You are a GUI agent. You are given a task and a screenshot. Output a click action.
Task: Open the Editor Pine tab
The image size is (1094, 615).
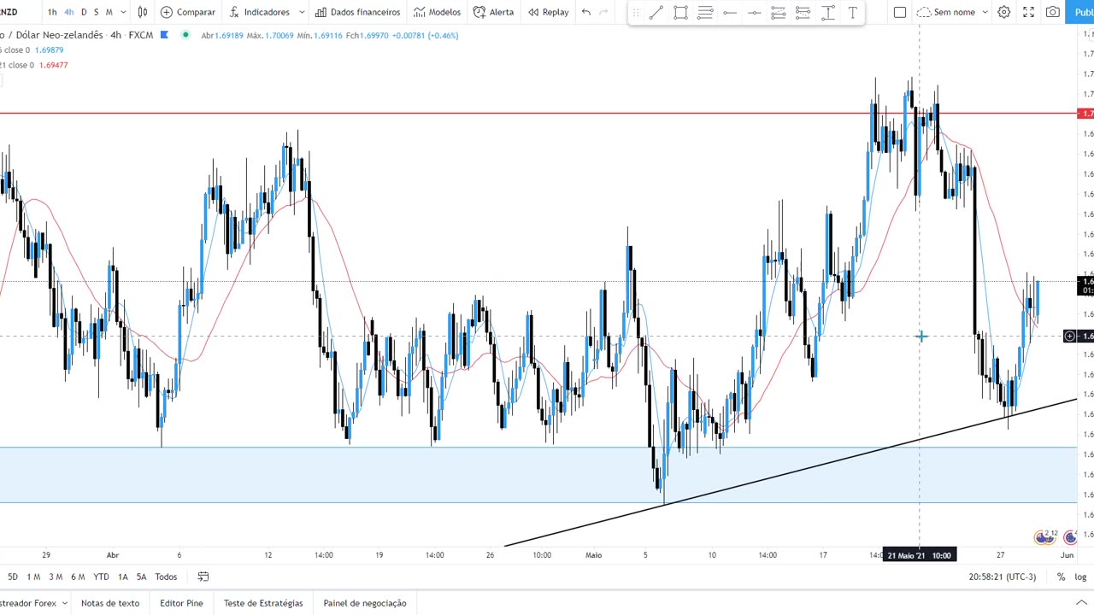click(181, 603)
